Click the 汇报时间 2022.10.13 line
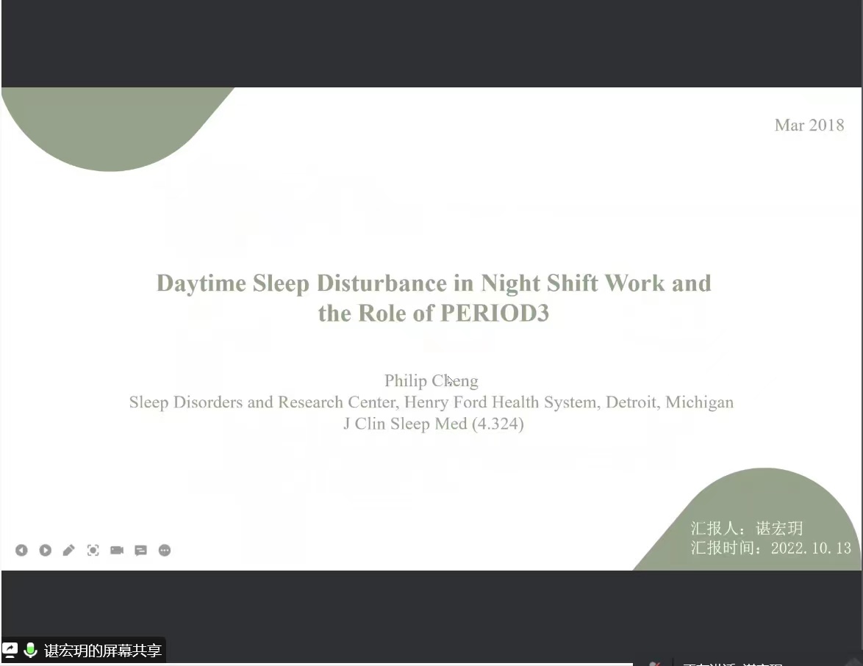 coord(770,548)
